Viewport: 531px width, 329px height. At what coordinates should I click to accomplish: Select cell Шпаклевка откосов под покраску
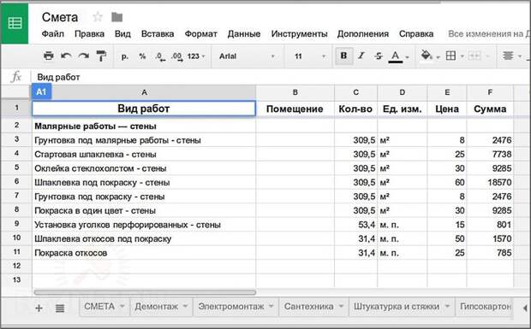tap(144, 238)
